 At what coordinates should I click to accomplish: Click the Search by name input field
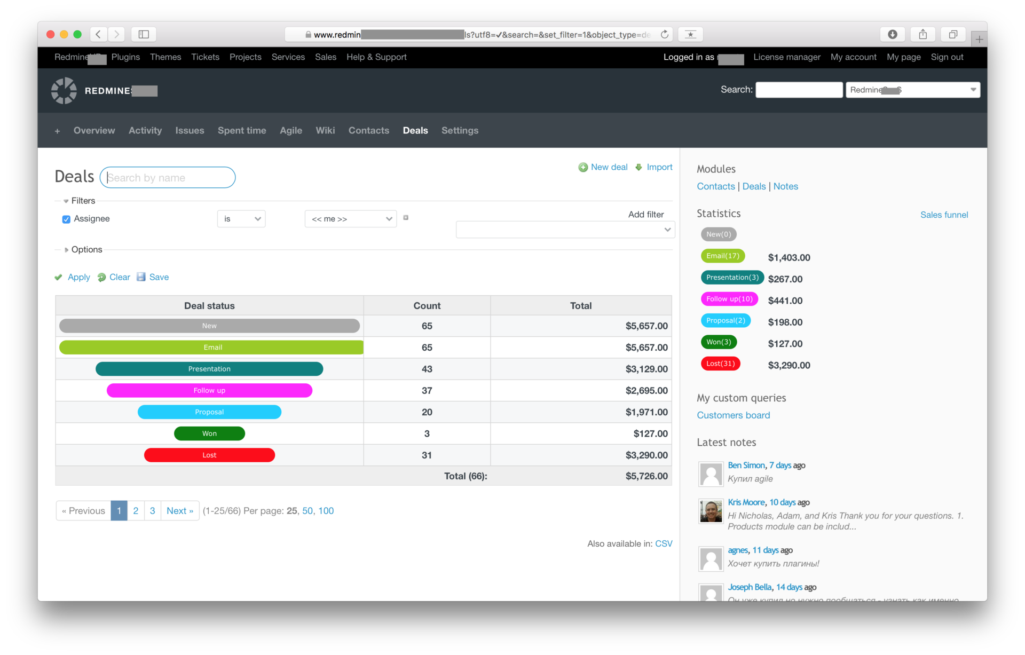(x=168, y=177)
